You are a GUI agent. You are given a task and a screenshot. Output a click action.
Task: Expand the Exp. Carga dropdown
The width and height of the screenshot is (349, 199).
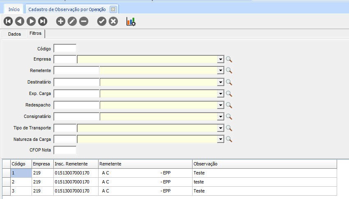tap(220, 94)
